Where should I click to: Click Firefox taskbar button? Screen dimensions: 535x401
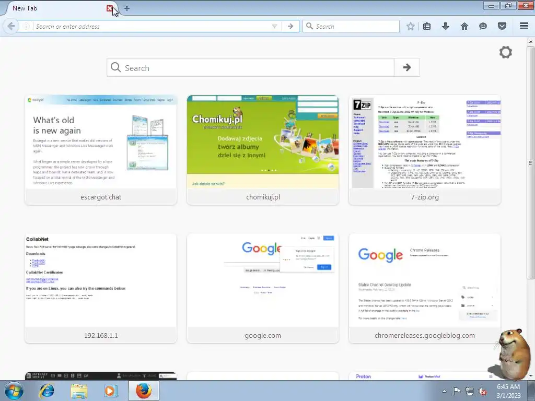[143, 391]
